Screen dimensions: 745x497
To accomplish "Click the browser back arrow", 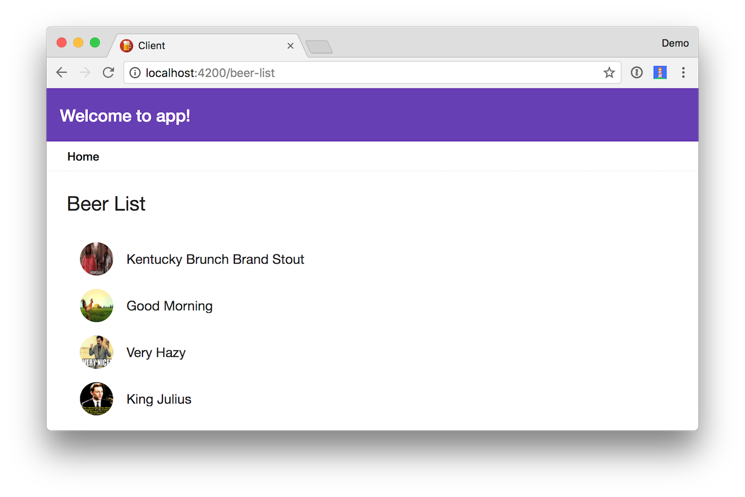I will pos(61,73).
